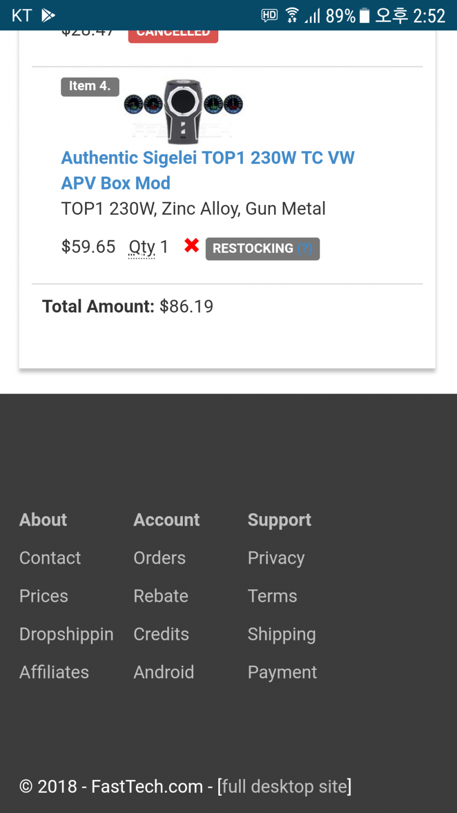457x813 pixels.
Task: Open the Rebate link
Action: pyautogui.click(x=161, y=596)
